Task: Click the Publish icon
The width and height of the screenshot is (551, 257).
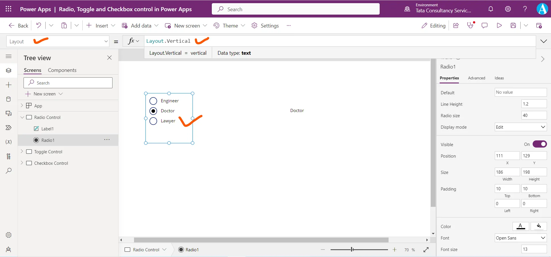Action: pyautogui.click(x=539, y=25)
